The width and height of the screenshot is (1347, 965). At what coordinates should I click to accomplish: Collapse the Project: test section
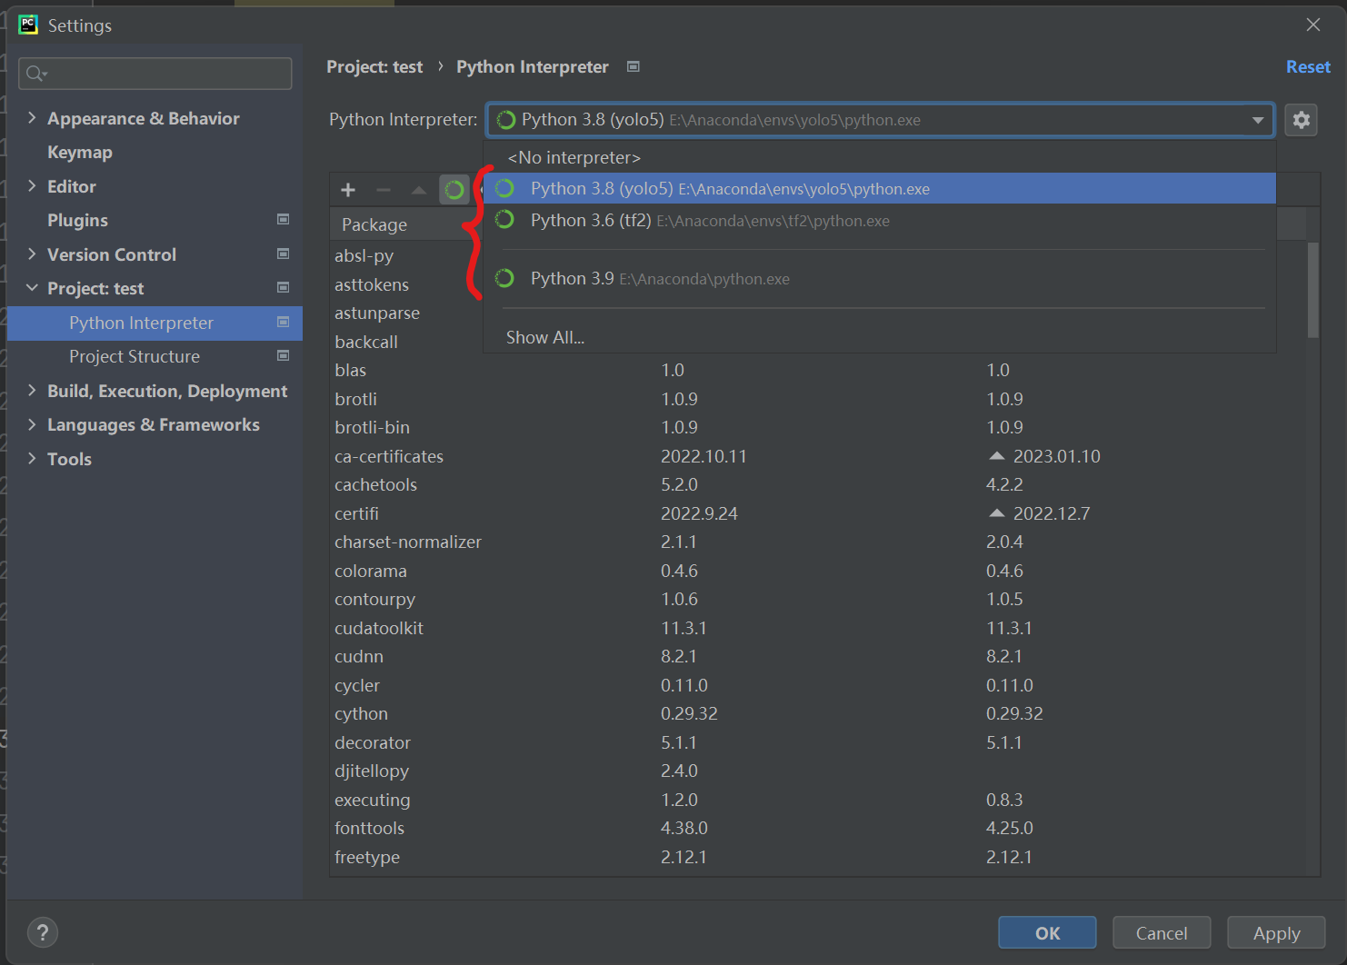[32, 287]
